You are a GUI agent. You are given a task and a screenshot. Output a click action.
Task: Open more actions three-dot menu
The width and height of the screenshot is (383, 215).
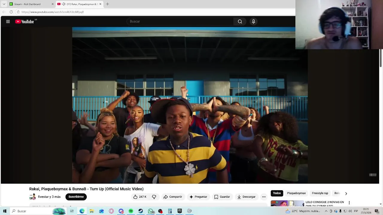[x=264, y=197]
